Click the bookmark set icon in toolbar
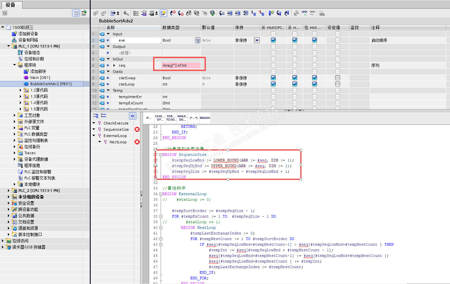450x284 pixels. pos(271,13)
